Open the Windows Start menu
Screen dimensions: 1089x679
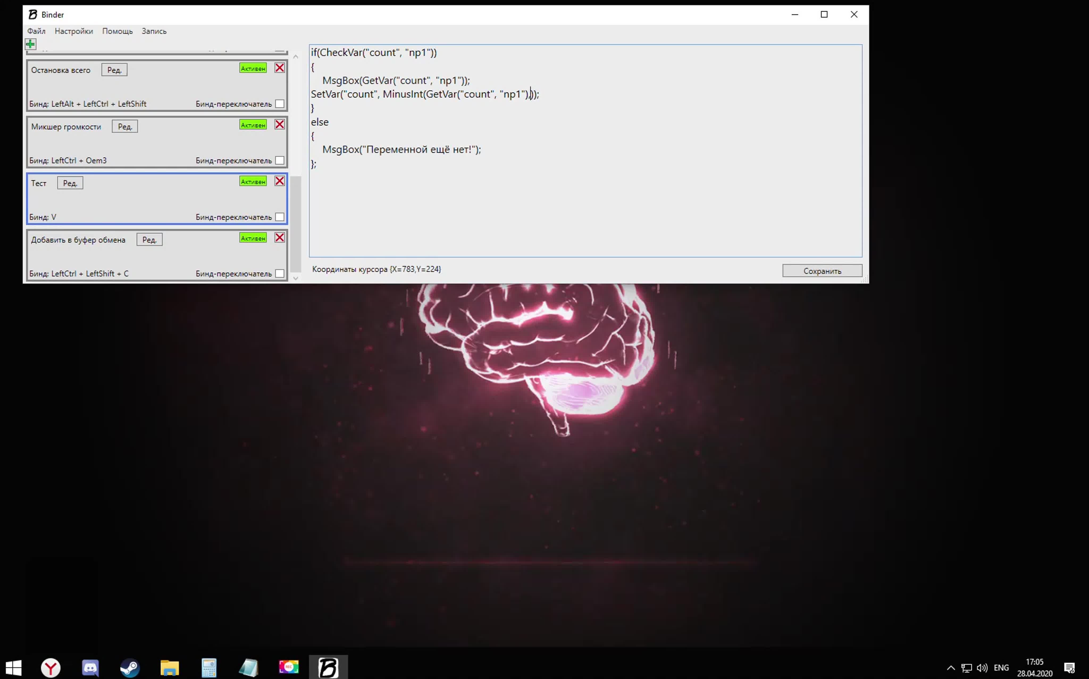pos(14,667)
